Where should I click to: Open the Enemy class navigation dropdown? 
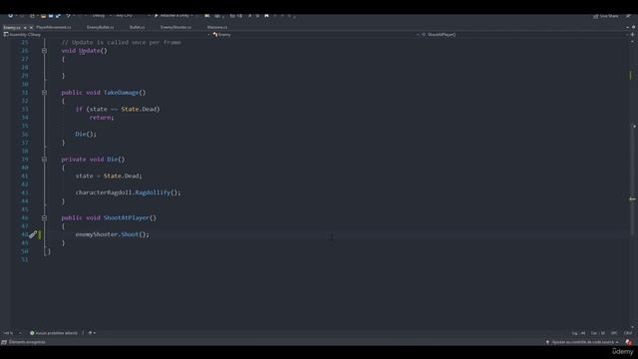(315, 35)
